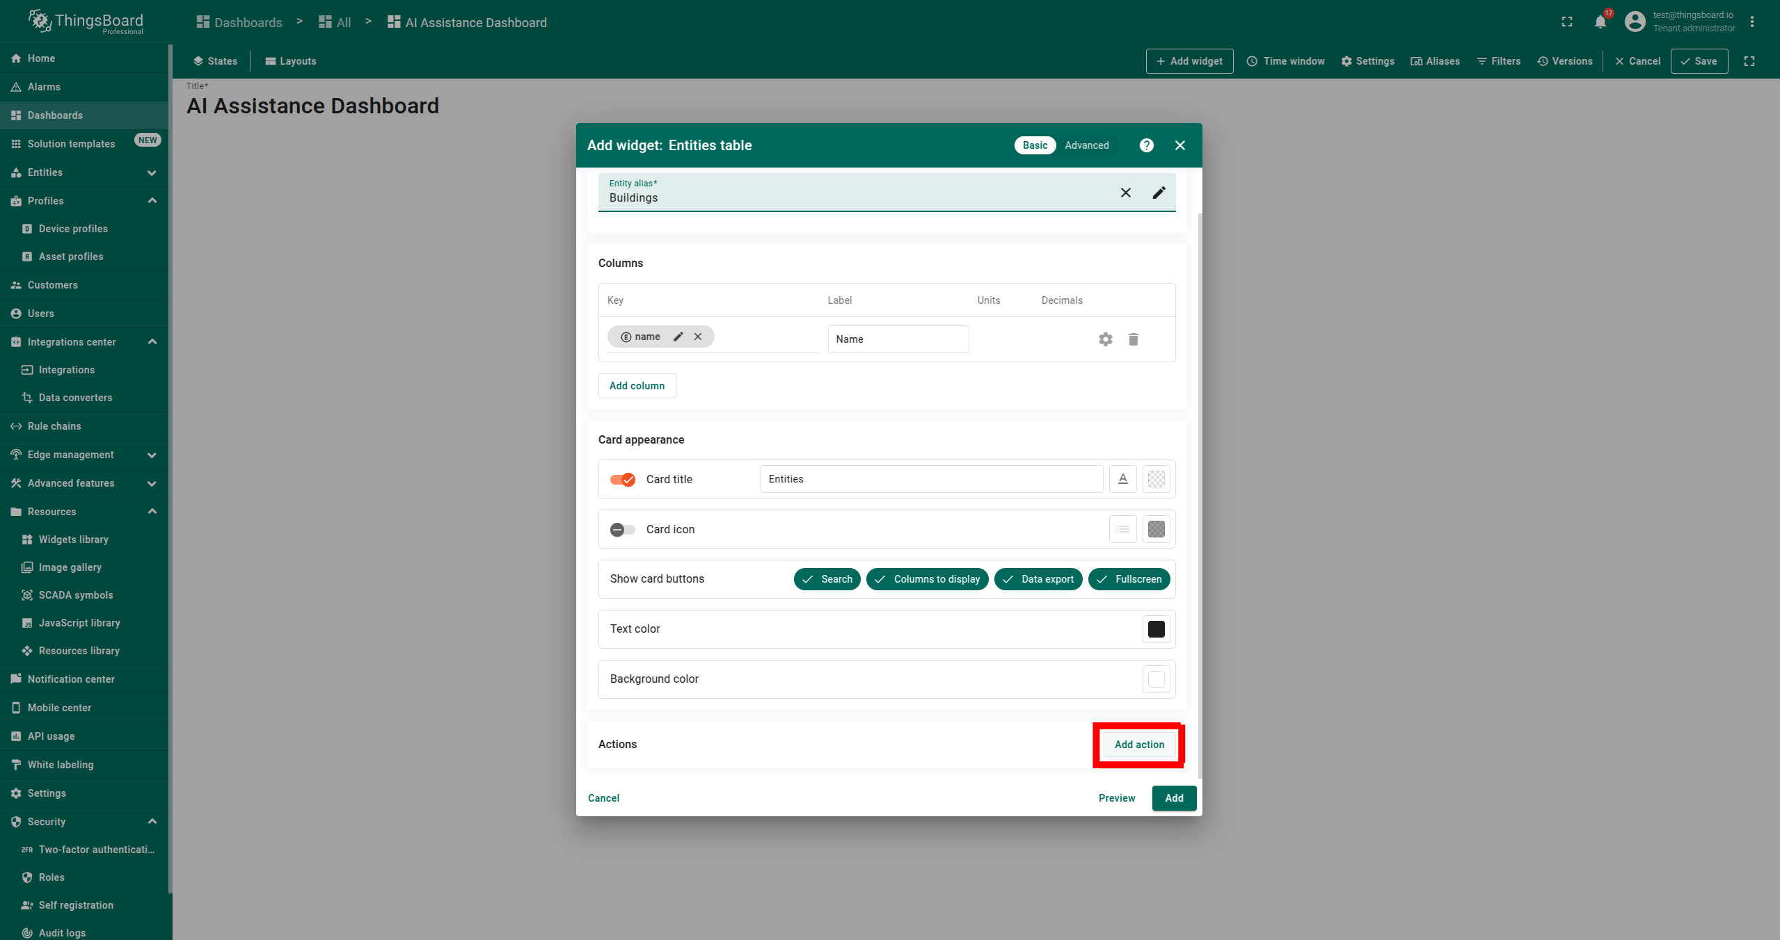1780x940 pixels.
Task: Open the card title font settings
Action: coord(1122,479)
